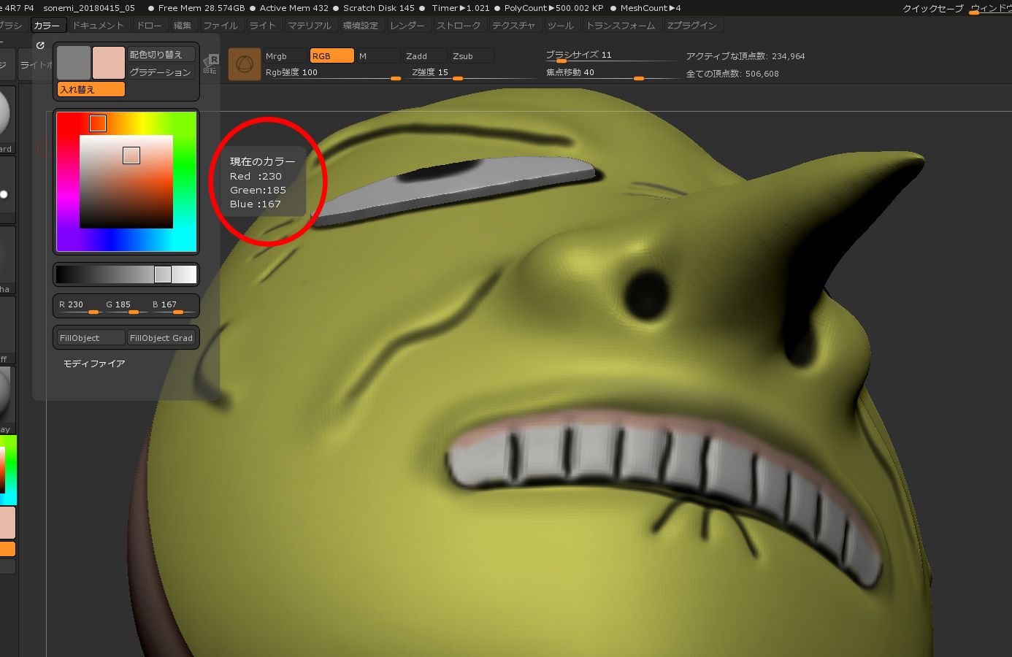Open the トランスフォーム menu

621,26
